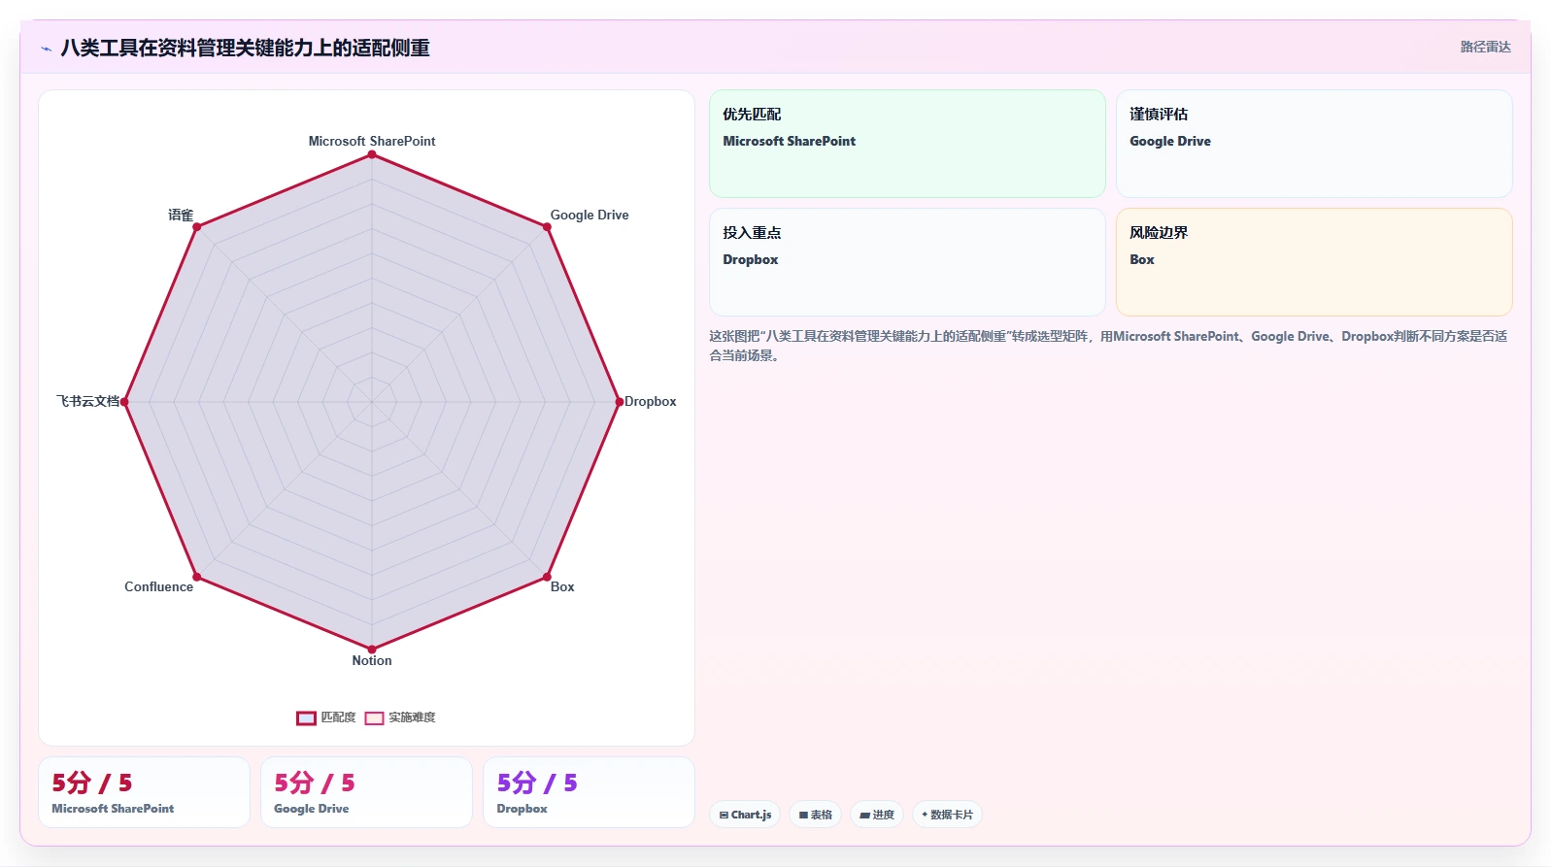
Task: Click the Dropbox axis label on radar
Action: pos(651,401)
